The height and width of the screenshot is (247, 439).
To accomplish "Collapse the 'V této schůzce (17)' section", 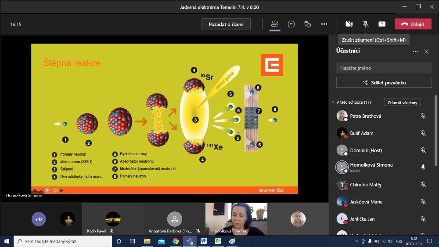I will (x=333, y=102).
